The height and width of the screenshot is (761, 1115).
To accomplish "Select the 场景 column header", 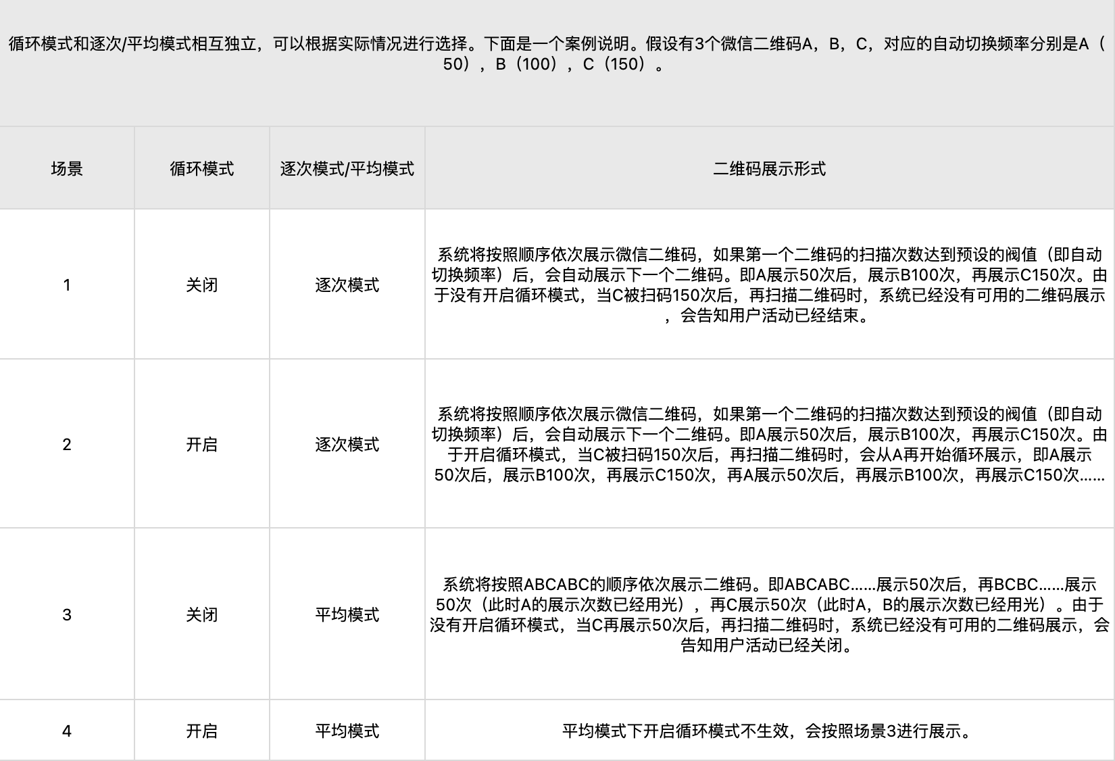I will coord(67,169).
